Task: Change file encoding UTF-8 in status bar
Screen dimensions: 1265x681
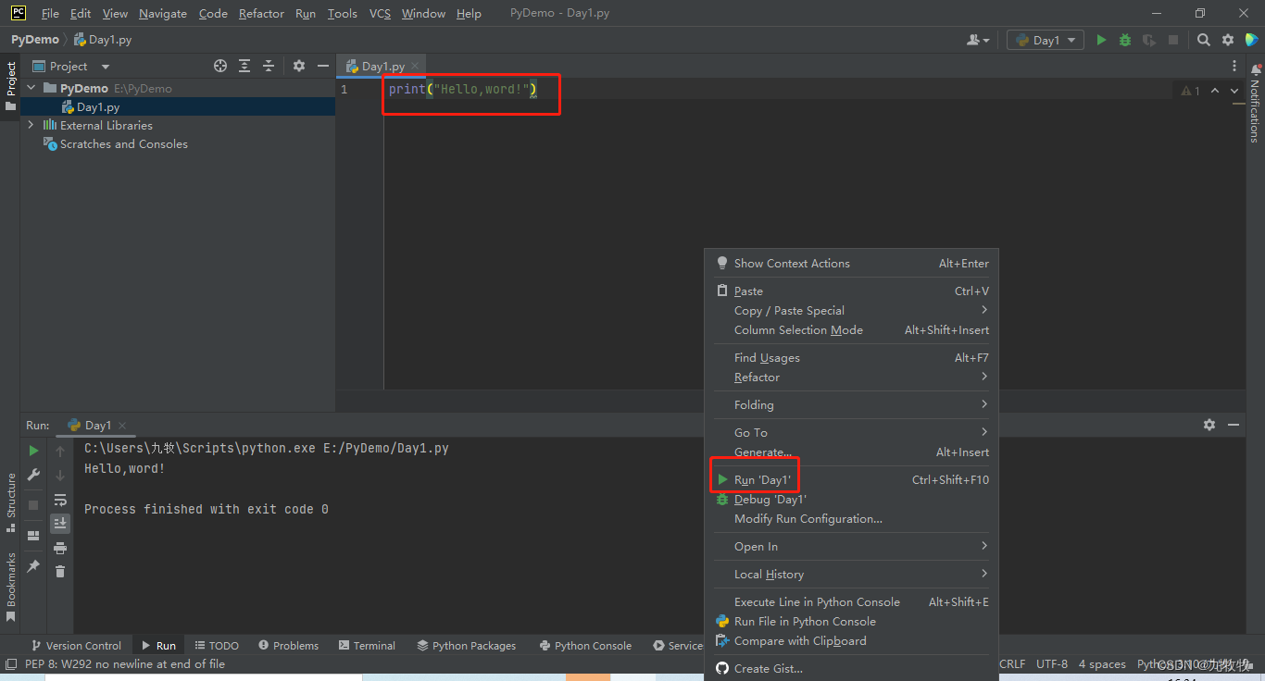Action: (x=1052, y=664)
